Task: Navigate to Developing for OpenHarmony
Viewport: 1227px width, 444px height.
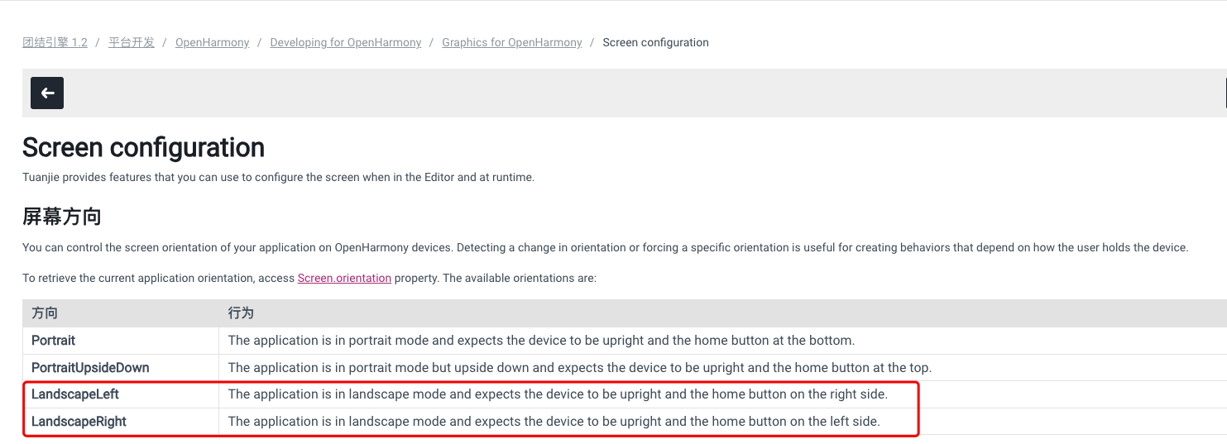Action: click(345, 42)
